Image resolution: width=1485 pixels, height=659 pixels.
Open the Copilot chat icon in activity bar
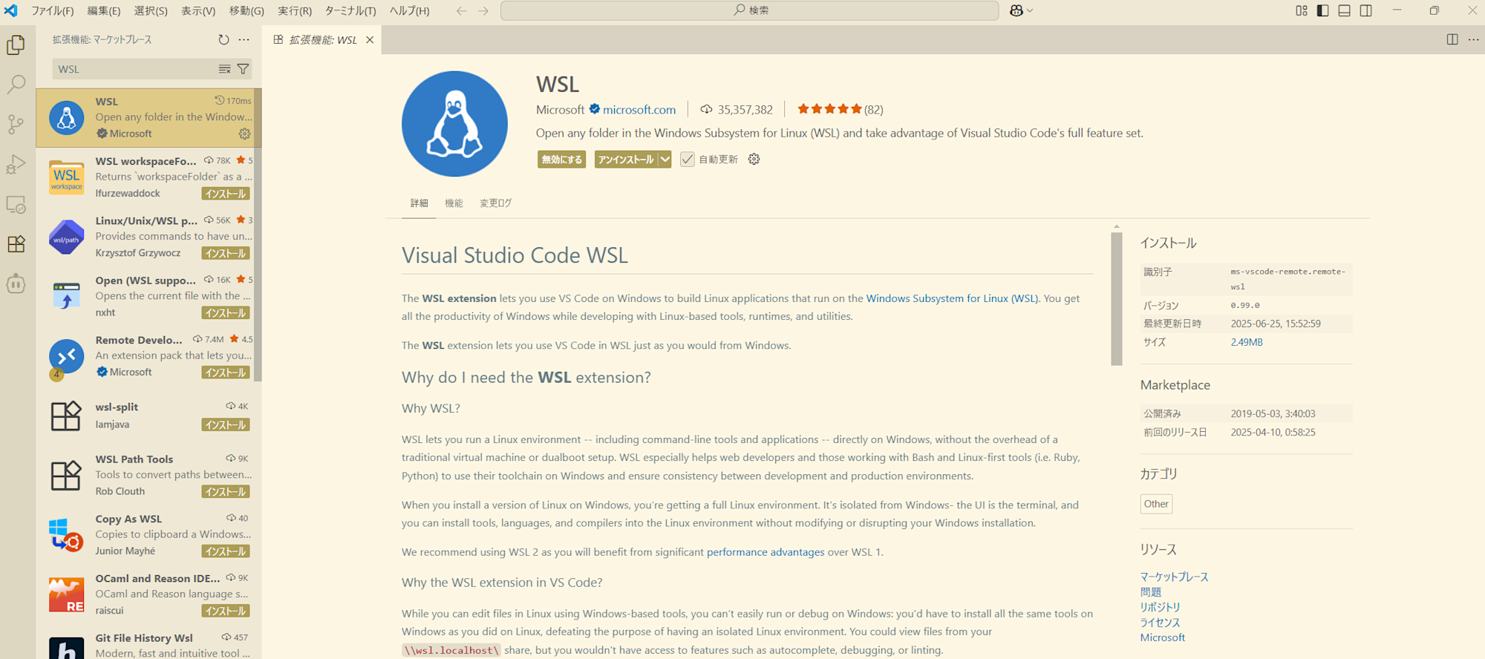coord(16,283)
